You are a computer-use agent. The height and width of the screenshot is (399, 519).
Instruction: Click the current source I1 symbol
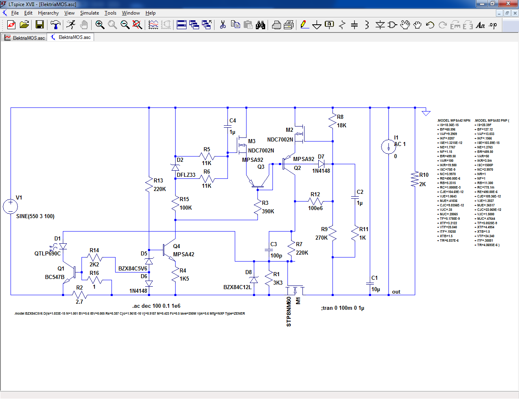[x=388, y=146]
